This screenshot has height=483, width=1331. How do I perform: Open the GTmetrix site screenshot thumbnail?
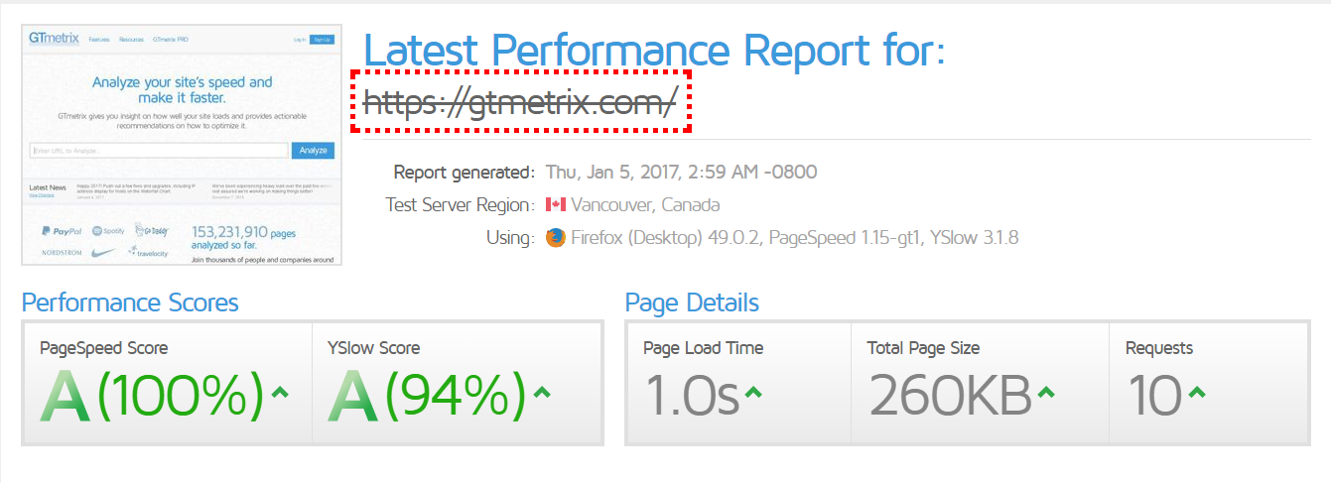coord(182,145)
